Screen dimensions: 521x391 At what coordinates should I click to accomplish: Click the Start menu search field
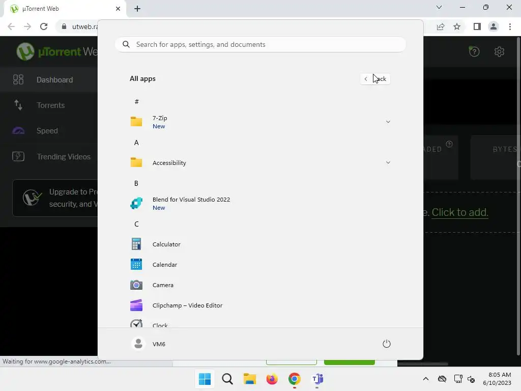tap(260, 45)
